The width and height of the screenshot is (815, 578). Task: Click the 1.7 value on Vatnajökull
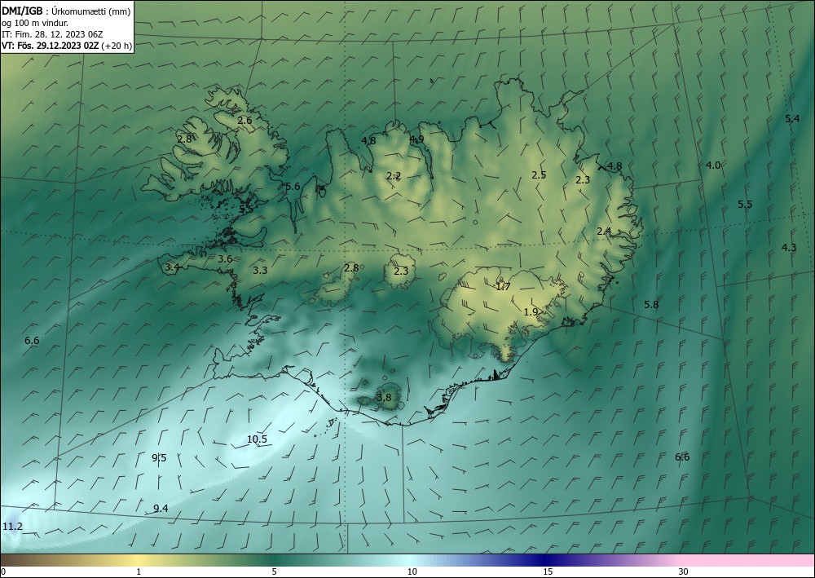click(x=503, y=286)
